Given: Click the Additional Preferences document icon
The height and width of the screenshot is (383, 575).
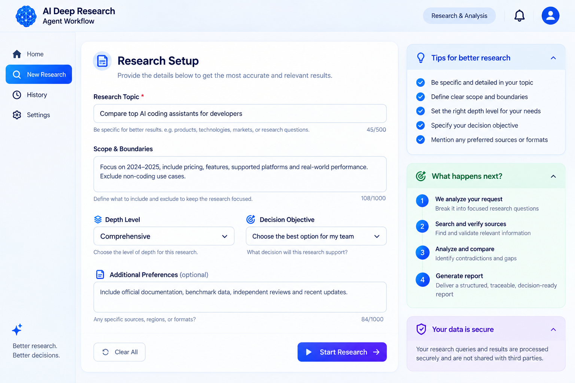Looking at the screenshot, I should coord(100,275).
